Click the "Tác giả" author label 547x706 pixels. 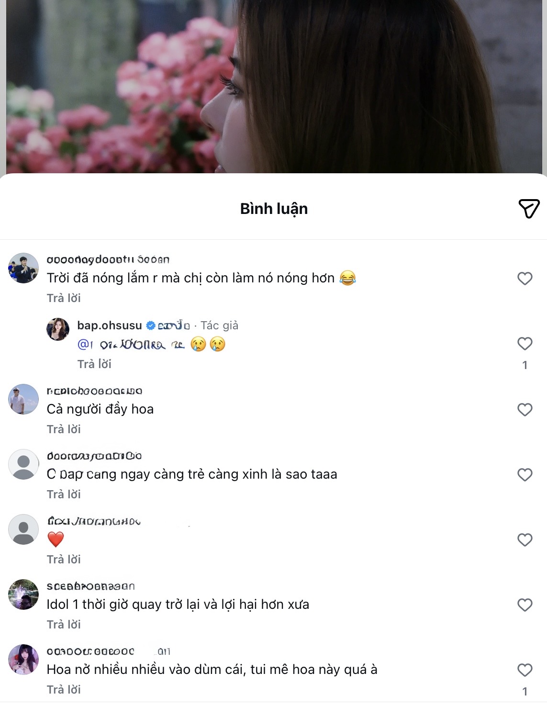[221, 325]
